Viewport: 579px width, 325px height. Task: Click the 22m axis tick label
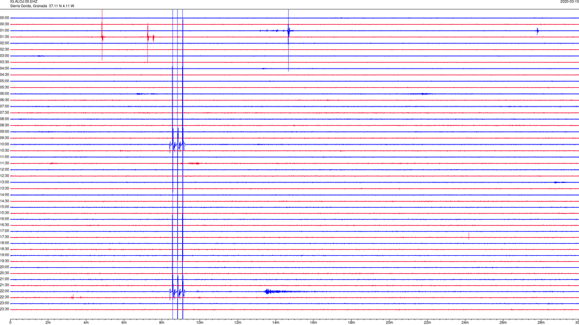tap(427, 323)
